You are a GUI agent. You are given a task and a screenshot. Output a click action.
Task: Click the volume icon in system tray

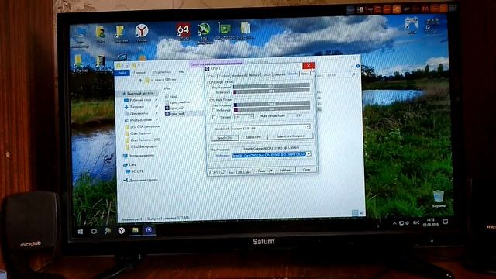pos(408,223)
